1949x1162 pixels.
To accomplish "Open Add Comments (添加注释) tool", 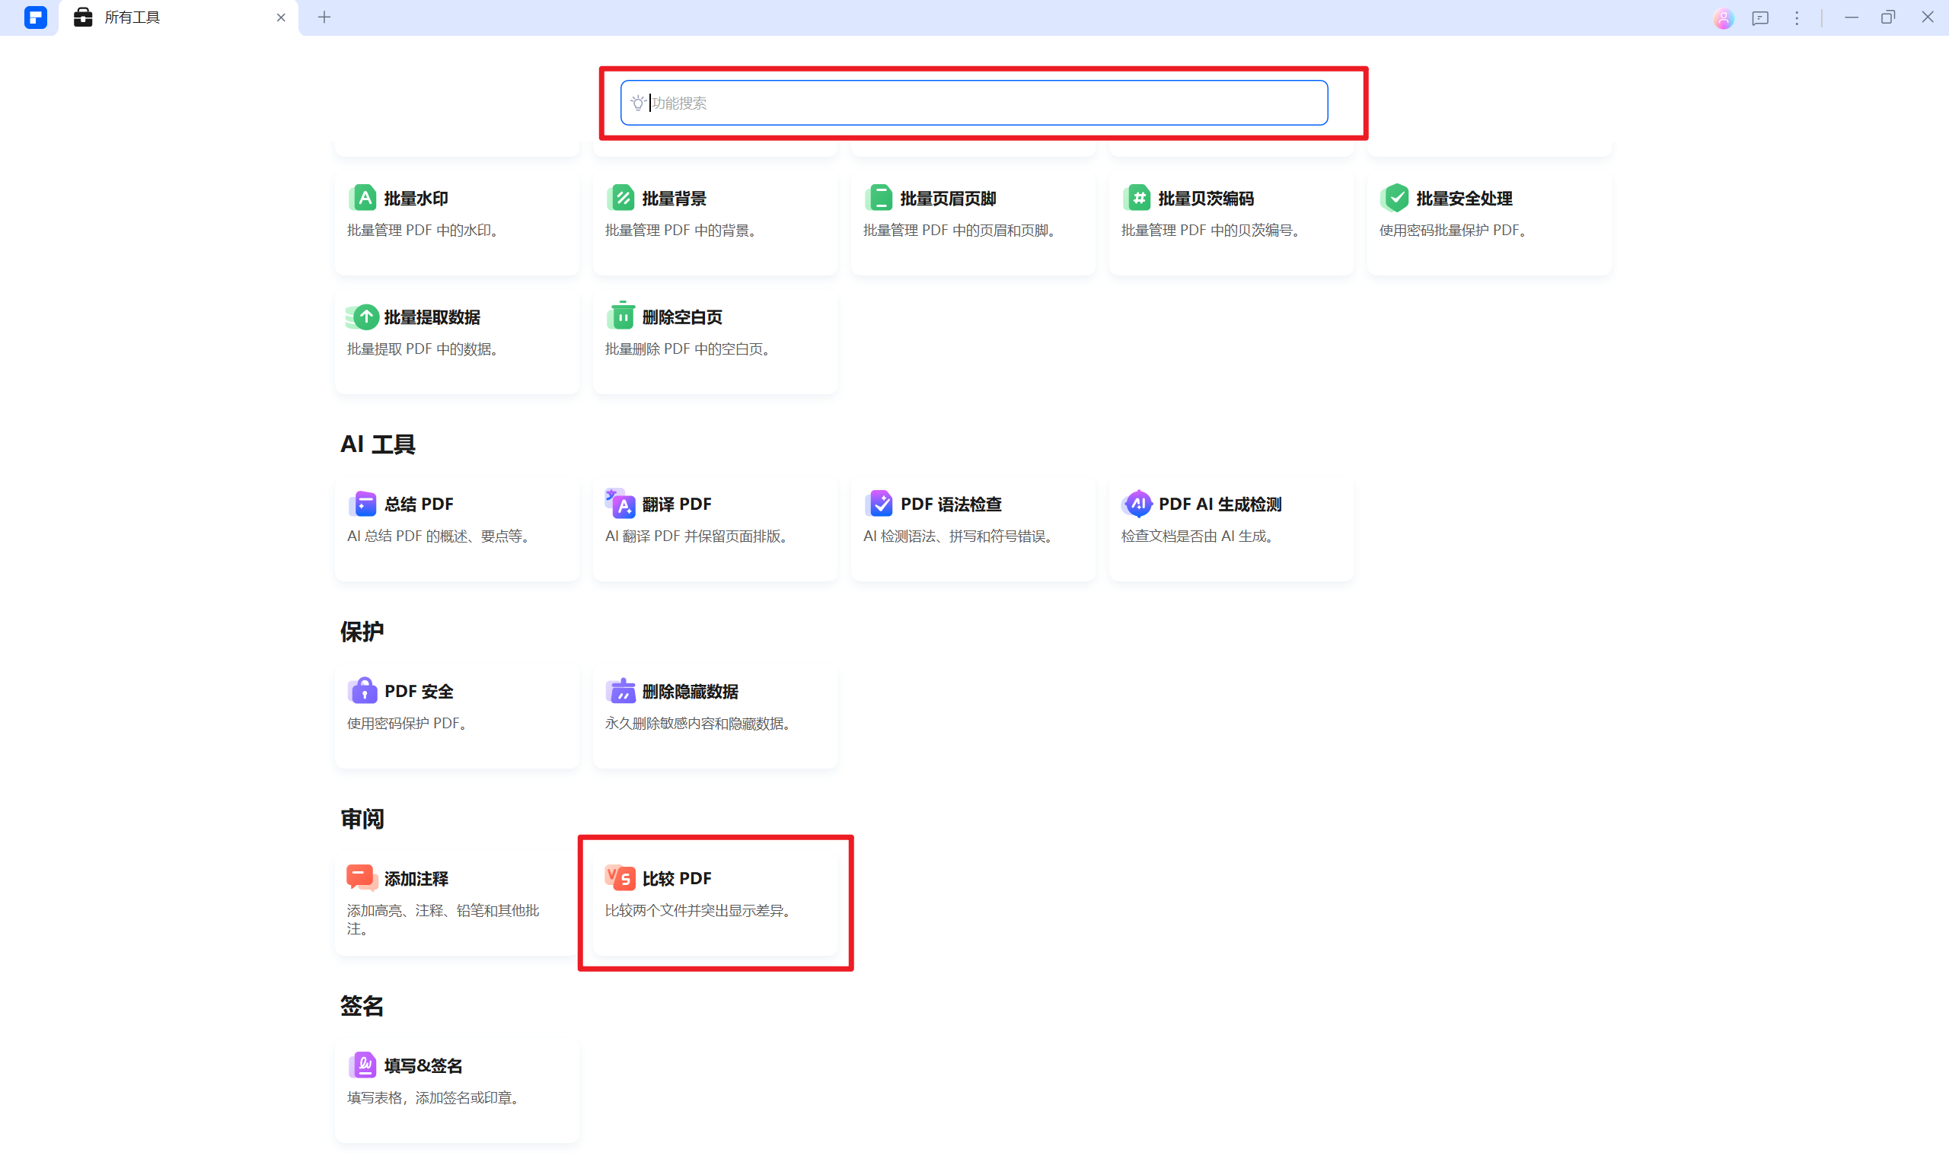I will tap(415, 879).
